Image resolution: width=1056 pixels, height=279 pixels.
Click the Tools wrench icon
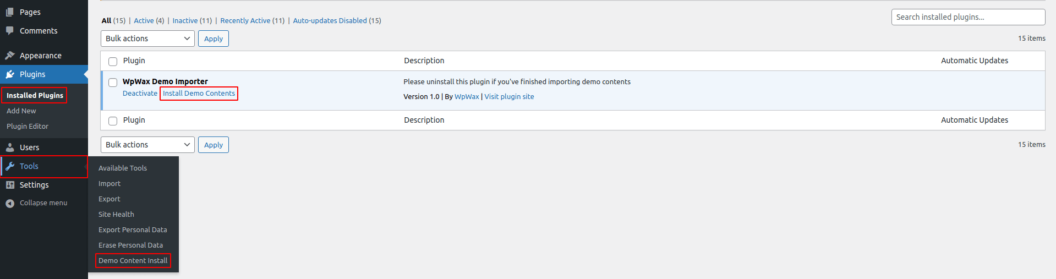[10, 166]
